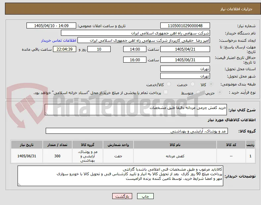Click the واحد شمارش column header
Image resolution: width=261 pixels, height=205 pixels.
(118, 145)
